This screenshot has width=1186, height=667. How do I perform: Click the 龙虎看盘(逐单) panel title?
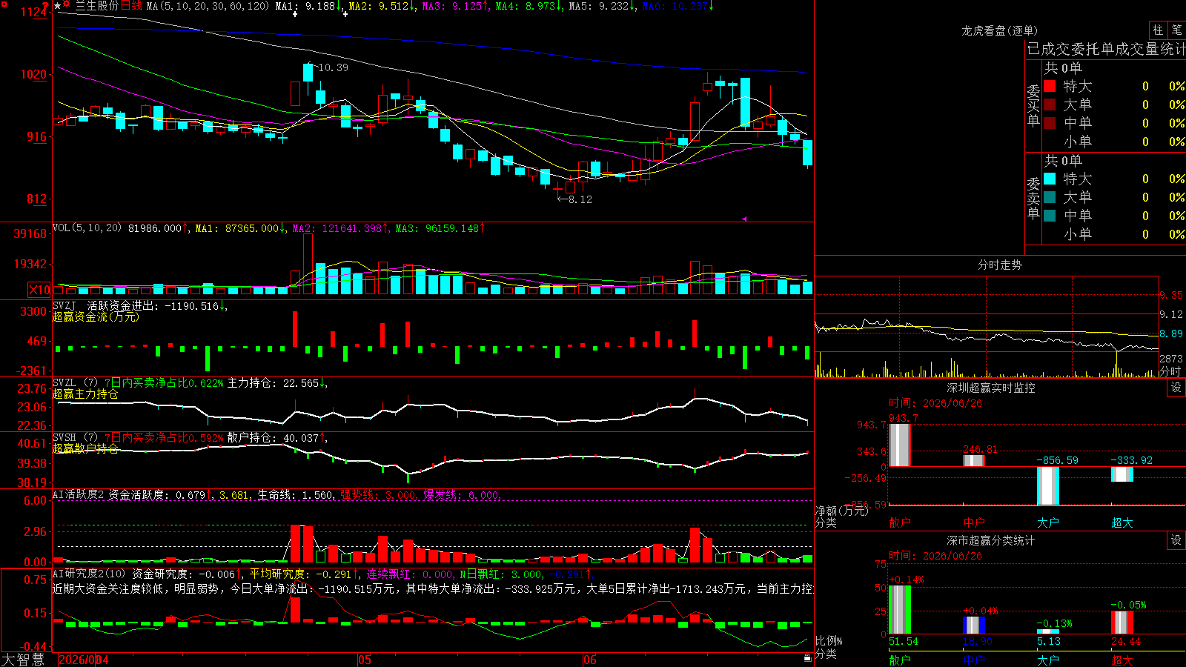(x=999, y=30)
